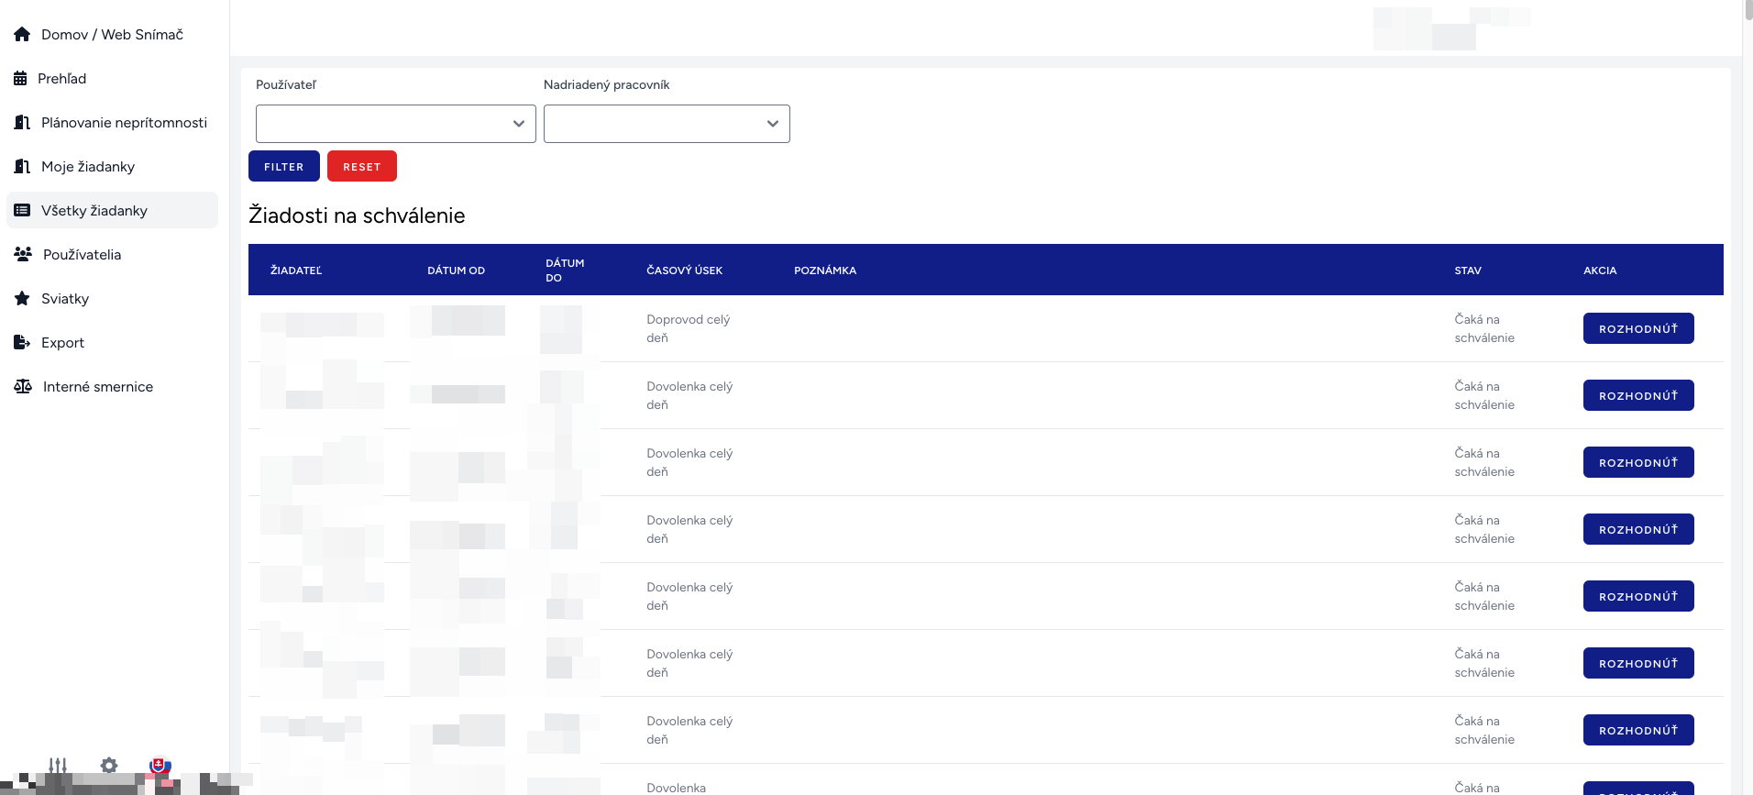Click the door icon for Plánovanie neprítomnosti
Image resolution: width=1753 pixels, height=795 pixels.
click(x=22, y=123)
